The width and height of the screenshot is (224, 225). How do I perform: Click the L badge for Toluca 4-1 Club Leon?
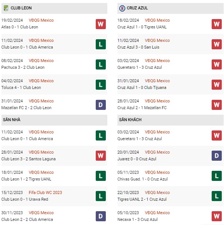101,85
